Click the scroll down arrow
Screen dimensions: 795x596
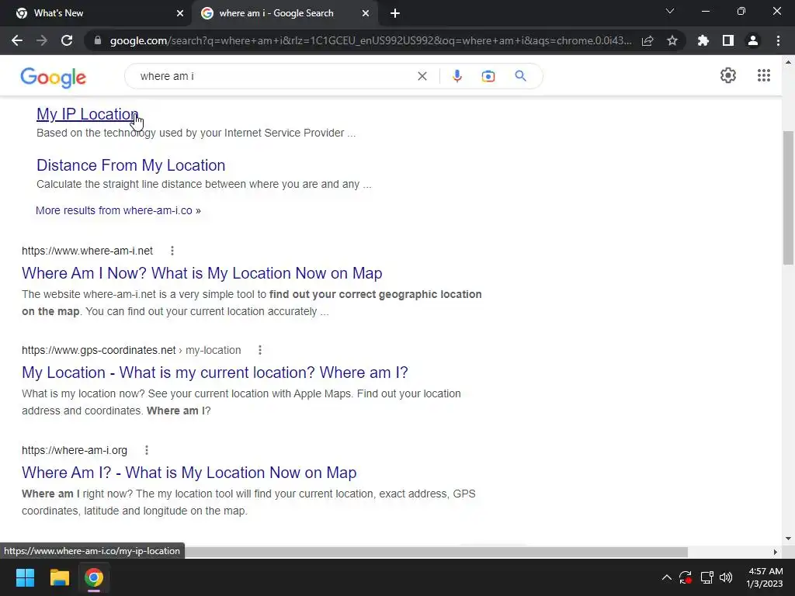(788, 539)
